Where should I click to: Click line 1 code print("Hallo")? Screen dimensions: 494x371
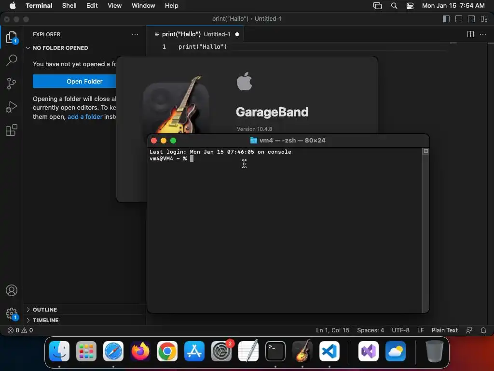203,47
